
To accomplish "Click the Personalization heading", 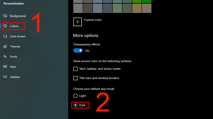I will (x=14, y=3).
